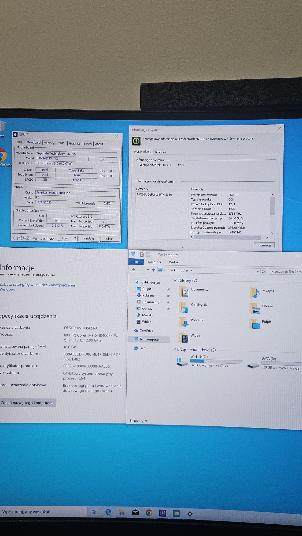The height and width of the screenshot is (536, 302).
Task: Collapse the Foldery (7) group
Action: pos(175,280)
